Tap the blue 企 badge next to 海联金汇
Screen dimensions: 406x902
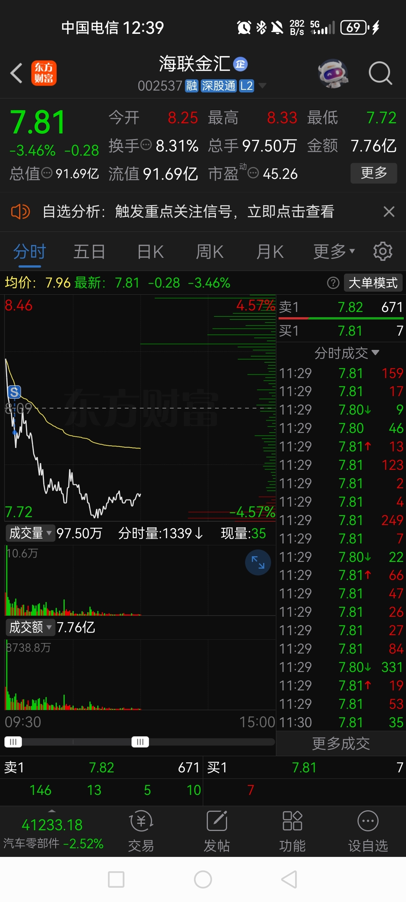point(241,64)
